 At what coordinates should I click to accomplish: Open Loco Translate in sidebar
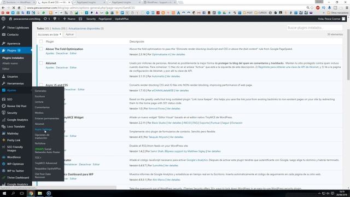point(16,126)
